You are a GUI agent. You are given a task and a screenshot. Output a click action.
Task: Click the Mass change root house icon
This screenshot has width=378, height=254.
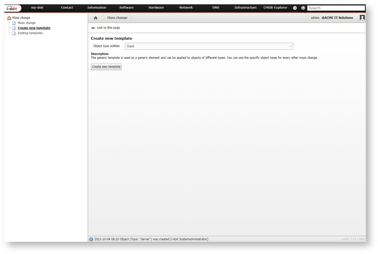pos(9,18)
